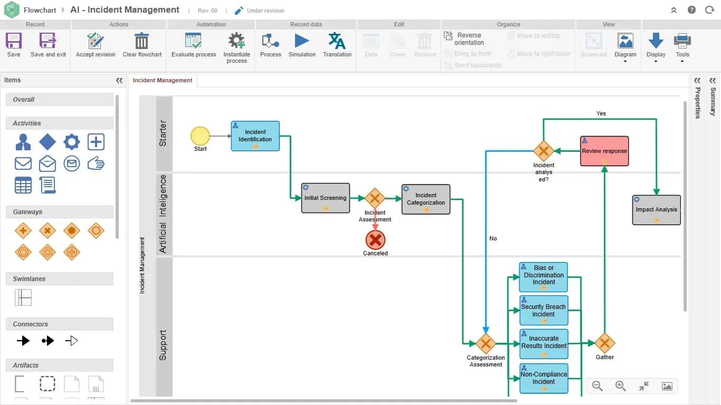Open the Display dropdown menu

click(x=656, y=47)
